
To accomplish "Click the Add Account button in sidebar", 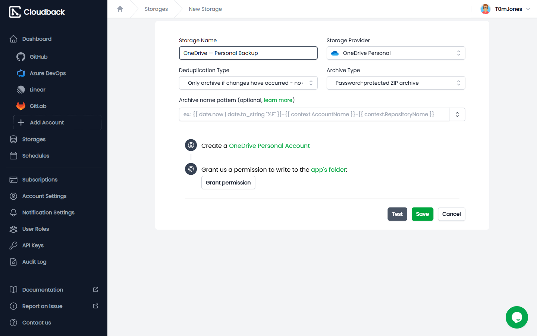I will click(x=57, y=122).
